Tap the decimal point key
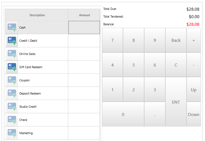Screen dimensions: 205x141 coord(155,114)
